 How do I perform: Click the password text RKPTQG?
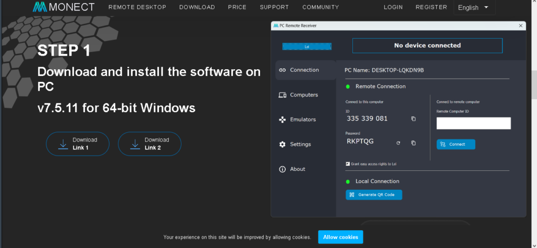(x=360, y=141)
